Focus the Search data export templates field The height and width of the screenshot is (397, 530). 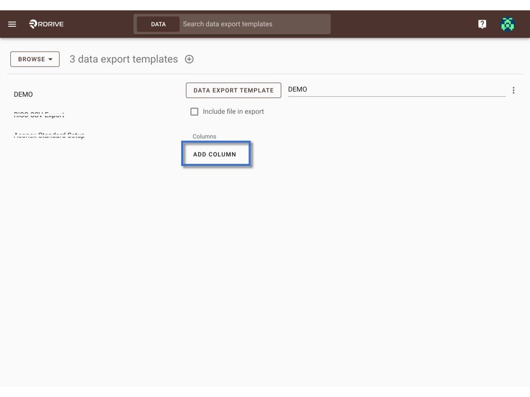point(255,24)
